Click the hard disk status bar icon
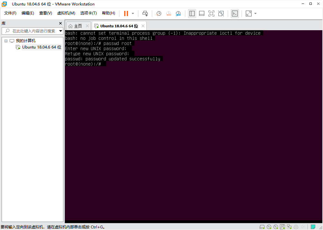Viewport: 323px width, 230px height. click(x=262, y=227)
